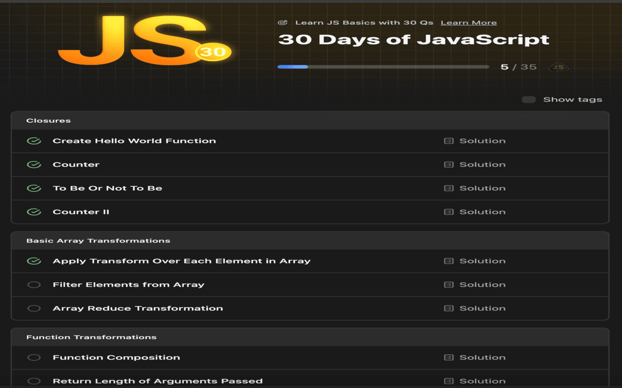Open the Function Composition problem
Screen dimensions: 622x388
click(x=117, y=357)
